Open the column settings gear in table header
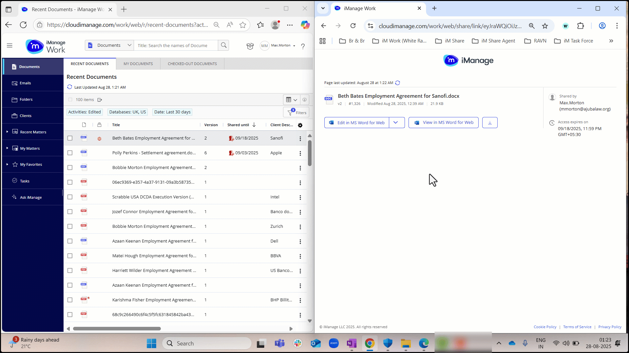 point(300,125)
